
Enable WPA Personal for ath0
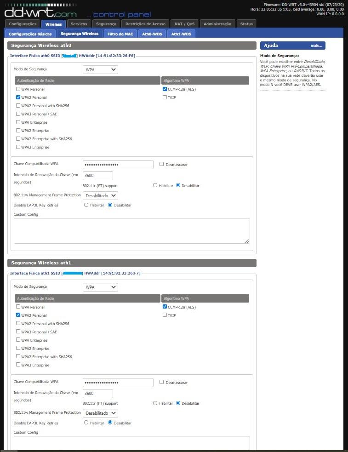[18, 89]
